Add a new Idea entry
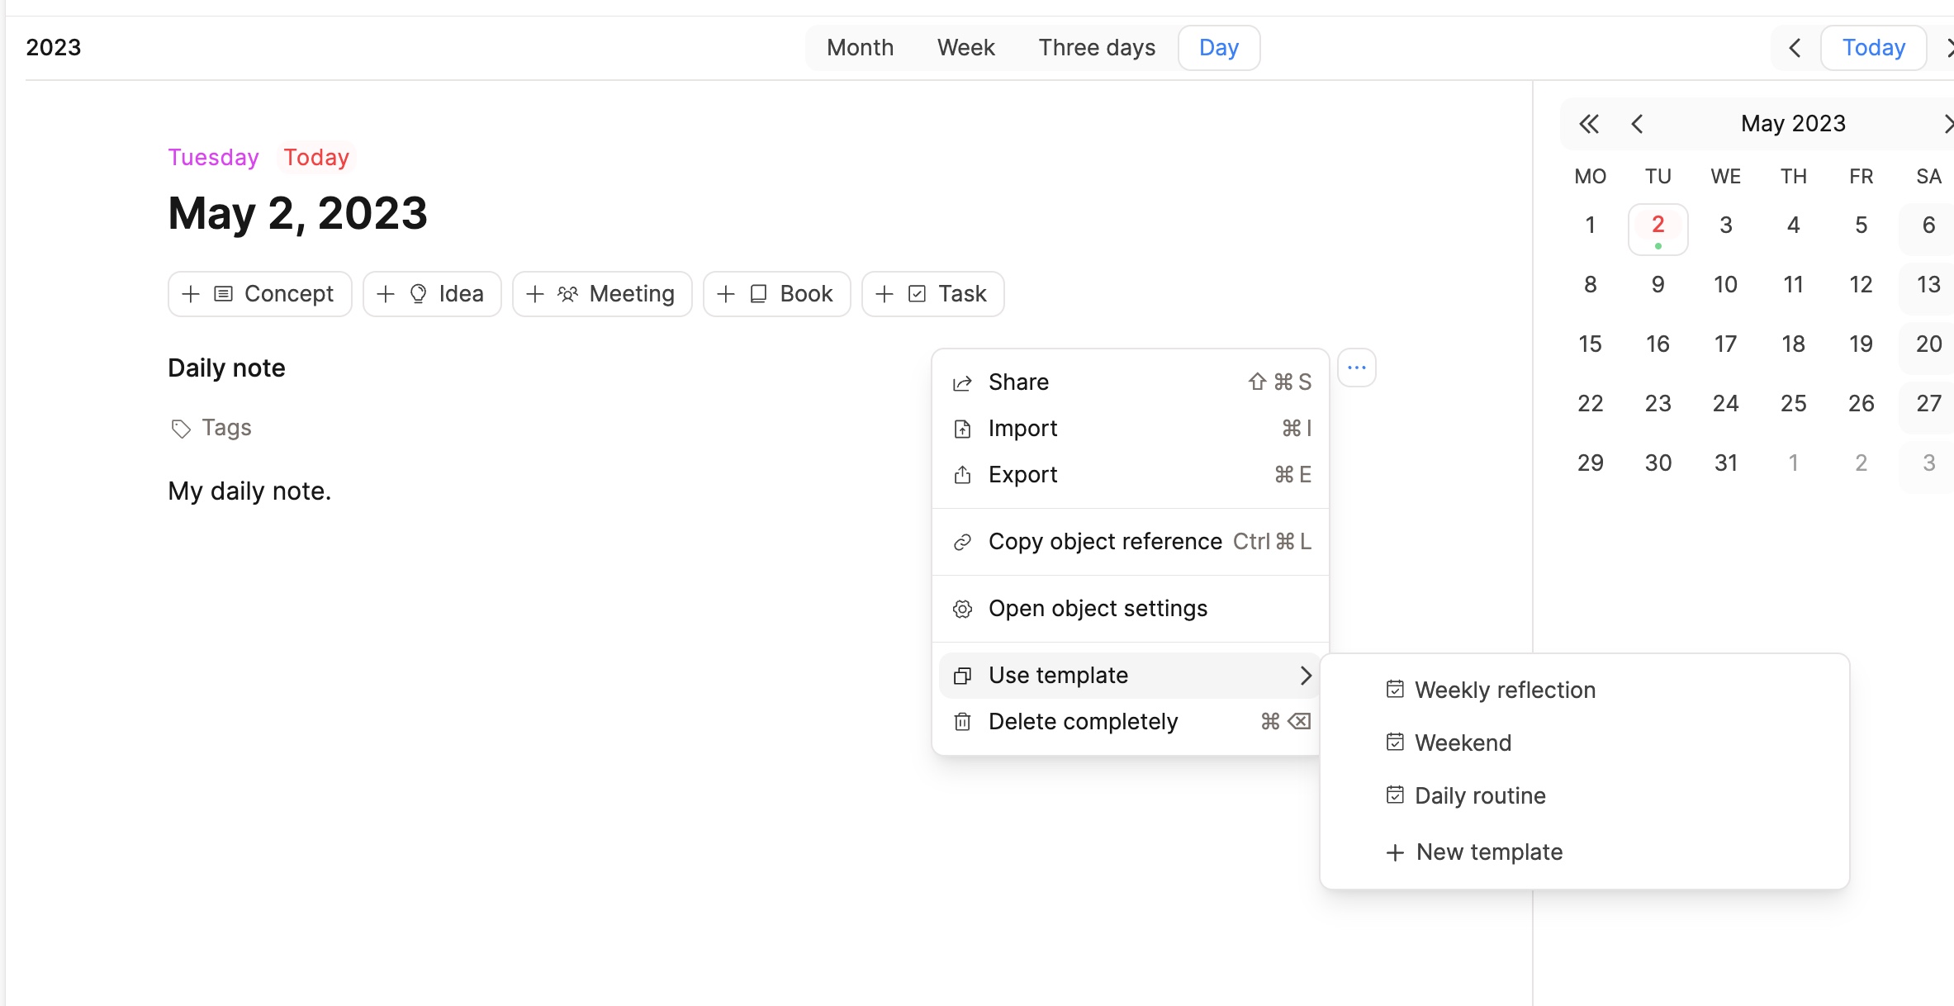The width and height of the screenshot is (1954, 1006). pos(431,292)
